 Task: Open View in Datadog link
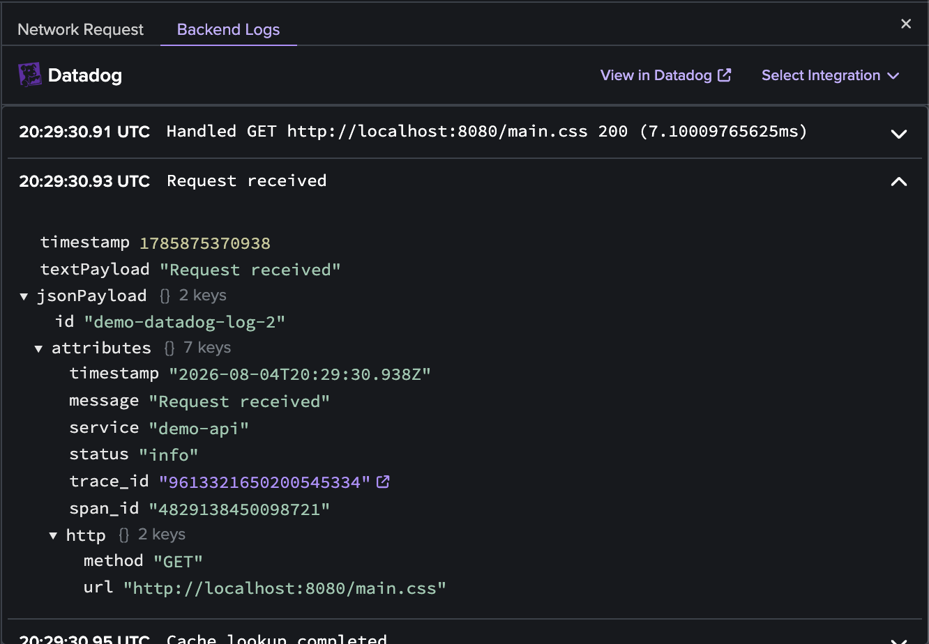click(665, 75)
